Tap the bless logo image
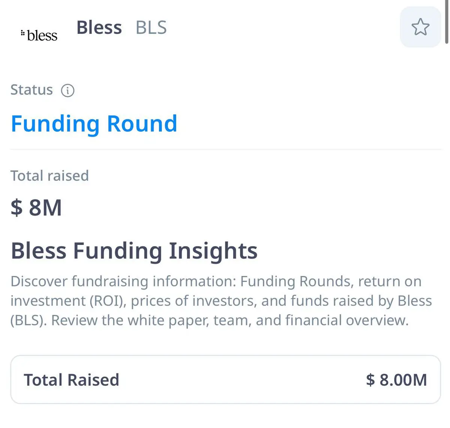Viewport: 450px width, 428px height. [39, 35]
